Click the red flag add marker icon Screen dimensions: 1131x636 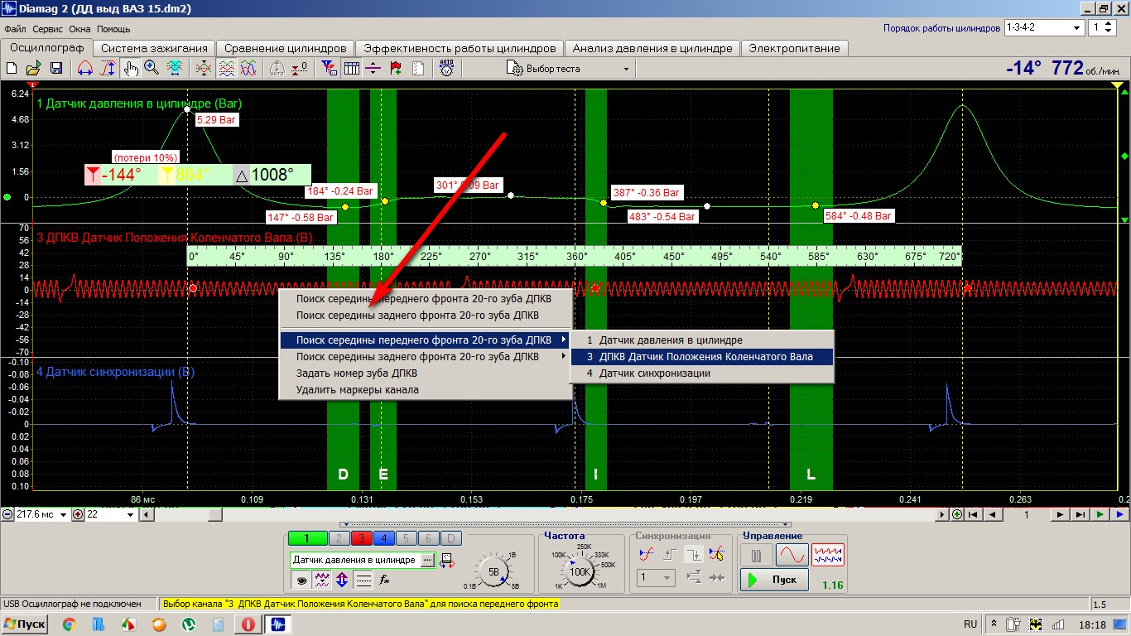click(x=396, y=69)
